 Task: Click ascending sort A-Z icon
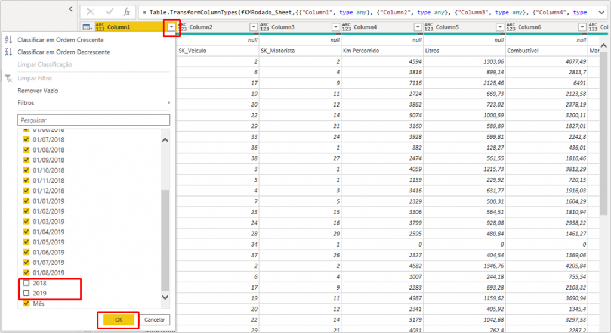tap(8, 40)
